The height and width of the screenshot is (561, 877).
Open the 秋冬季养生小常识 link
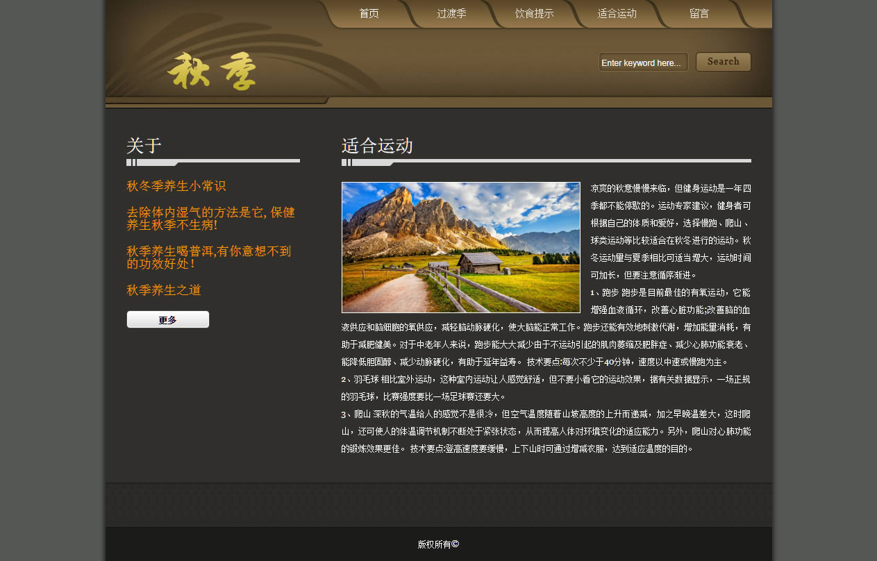(176, 186)
